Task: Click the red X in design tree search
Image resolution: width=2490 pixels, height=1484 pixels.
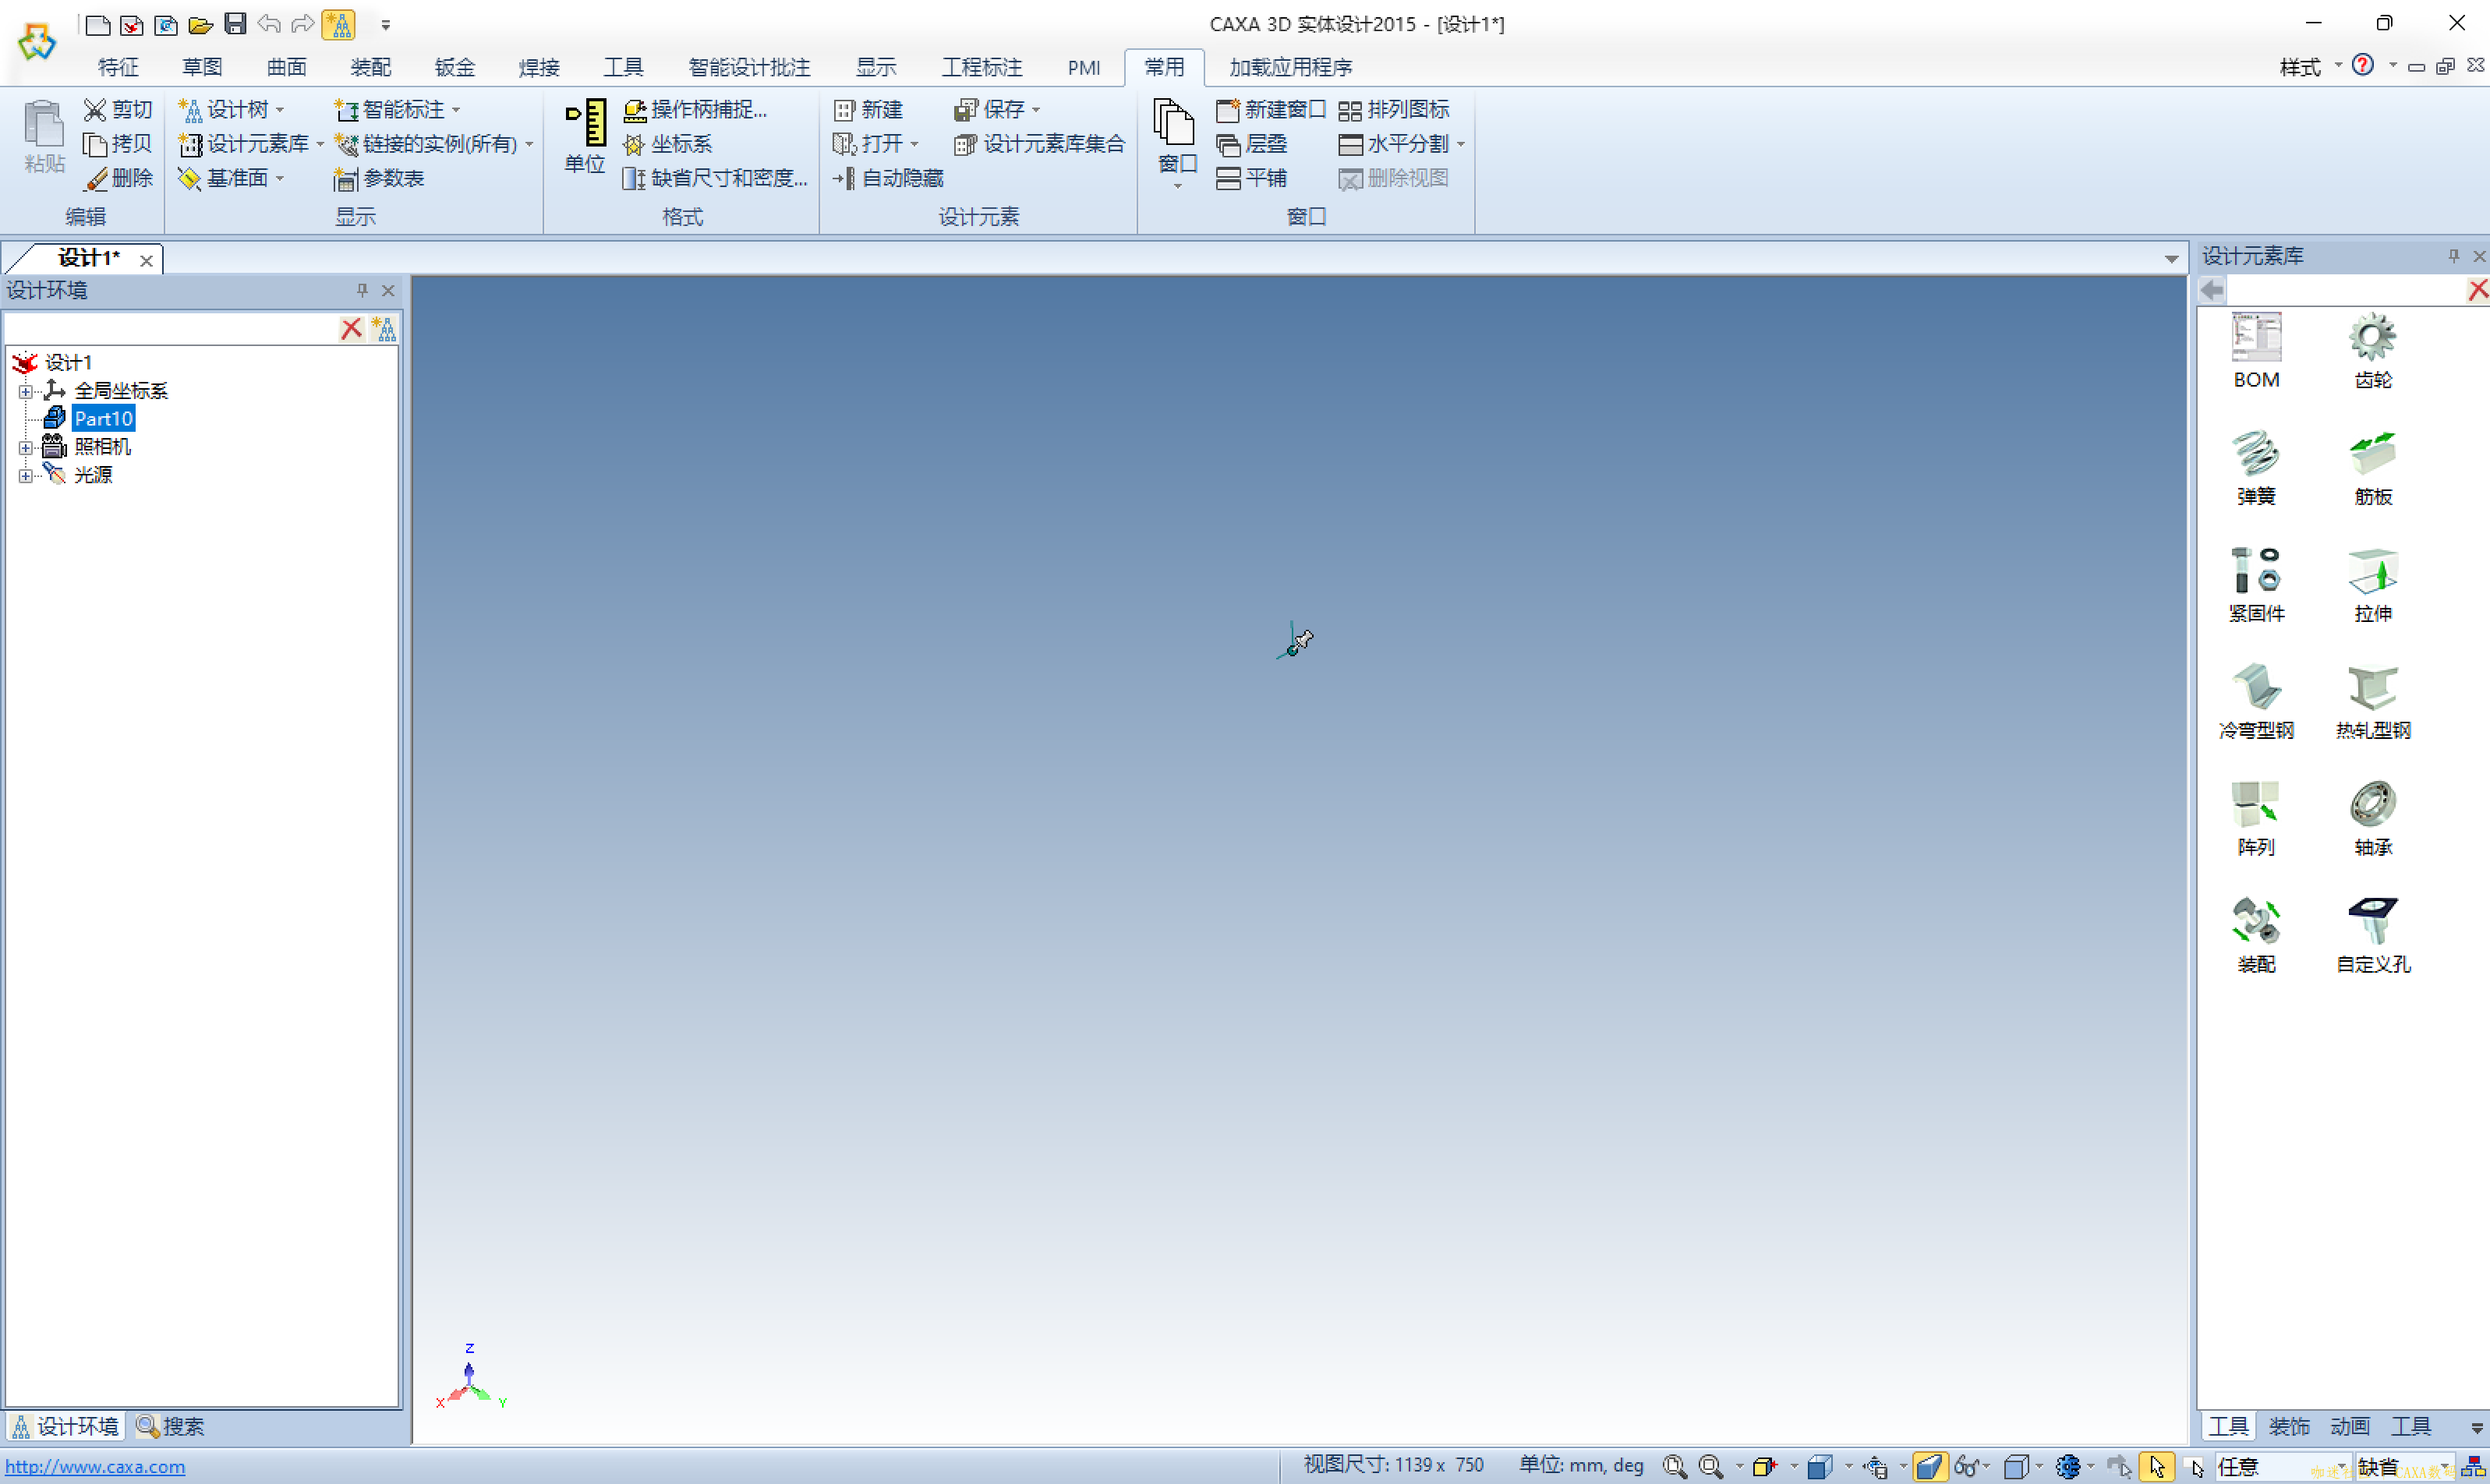Action: tap(351, 329)
